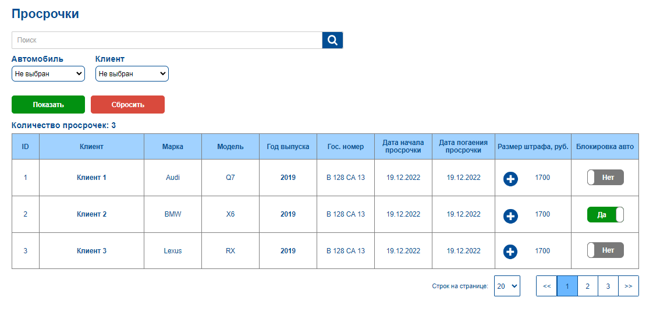Go to first page with << arrow

547,286
